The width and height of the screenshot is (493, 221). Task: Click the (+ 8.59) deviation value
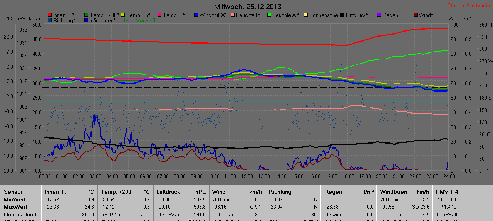coord(111,214)
